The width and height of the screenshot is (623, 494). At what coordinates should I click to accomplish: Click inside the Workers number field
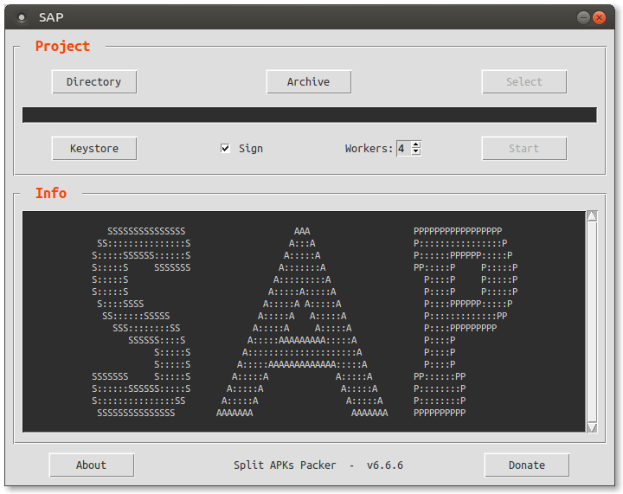point(404,149)
